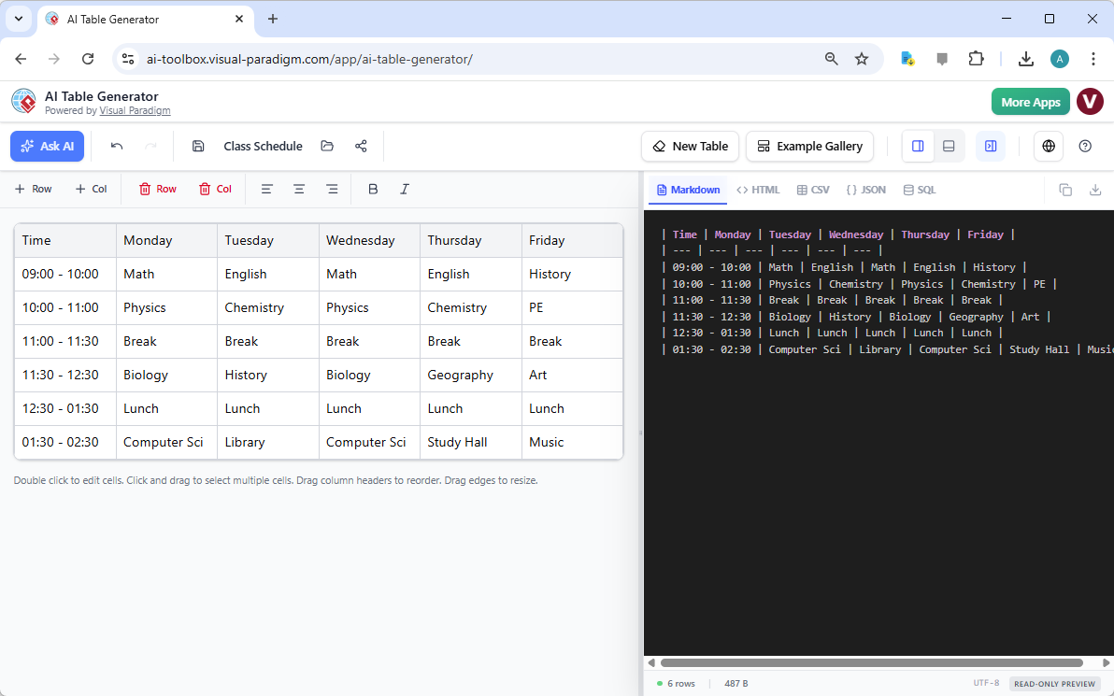Switch to the SQL preview tab

pyautogui.click(x=919, y=189)
